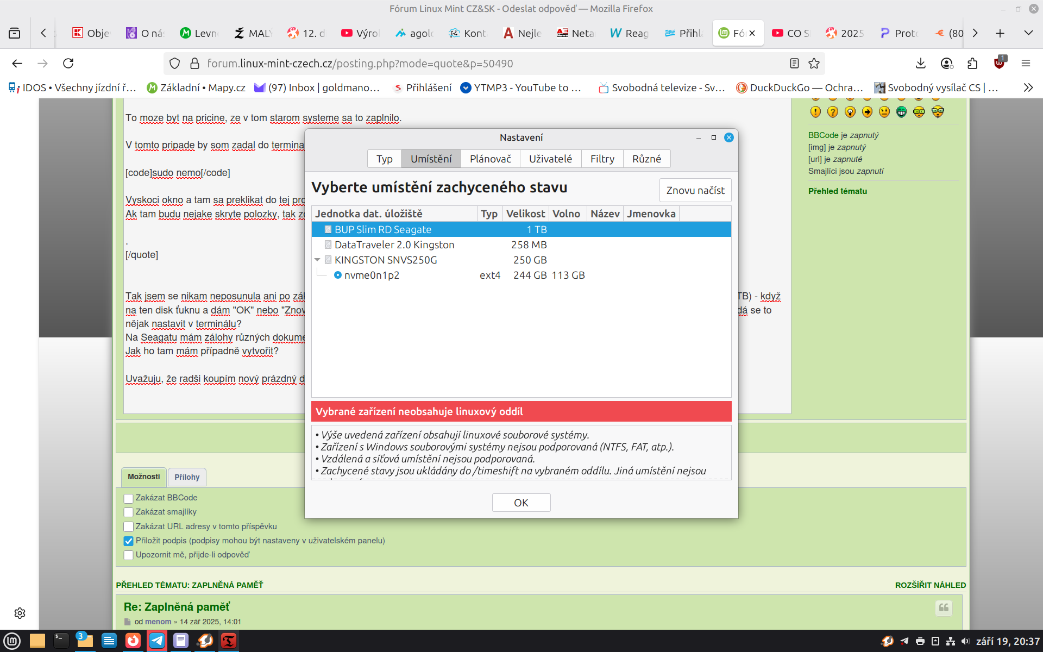
Task: Open the extensions puzzle icon
Action: [972, 64]
